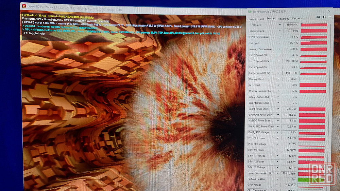Open the GPU-Z hamburger menu
340x191 pixels.
[x=330, y=17]
